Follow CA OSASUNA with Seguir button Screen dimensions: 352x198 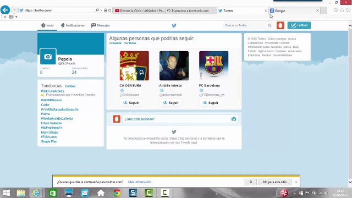[131, 103]
